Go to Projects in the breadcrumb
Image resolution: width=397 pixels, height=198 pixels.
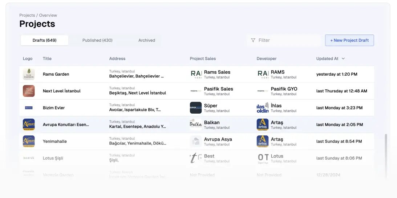(x=27, y=16)
